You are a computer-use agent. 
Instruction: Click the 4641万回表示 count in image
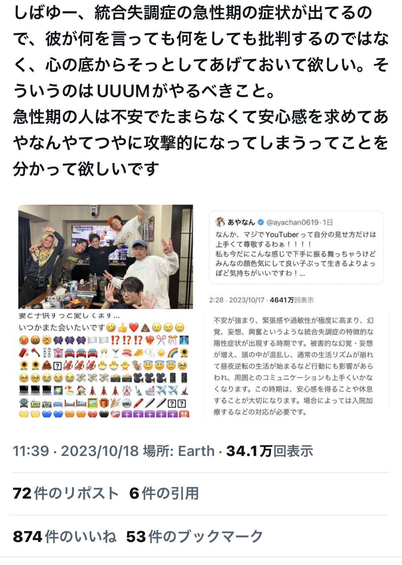click(292, 300)
